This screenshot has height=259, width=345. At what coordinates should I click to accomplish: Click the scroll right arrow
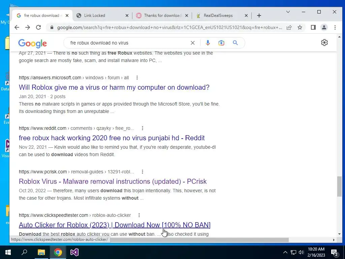[334, 240]
